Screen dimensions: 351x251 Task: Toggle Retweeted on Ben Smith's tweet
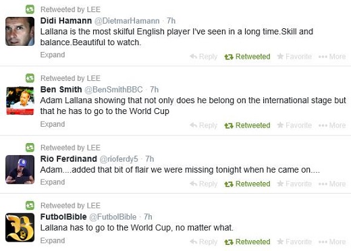pyautogui.click(x=247, y=125)
